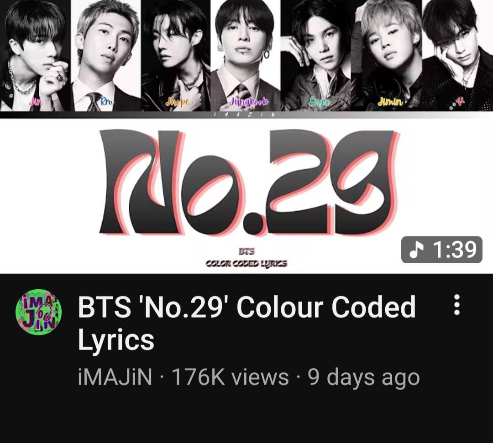Click the portrait labeled Suga
Image resolution: width=493 pixels, height=443 pixels.
pos(316,55)
